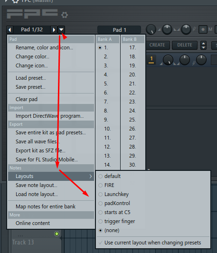Click the green track 13 mute LED
The image size is (217, 253).
pyautogui.click(x=57, y=234)
